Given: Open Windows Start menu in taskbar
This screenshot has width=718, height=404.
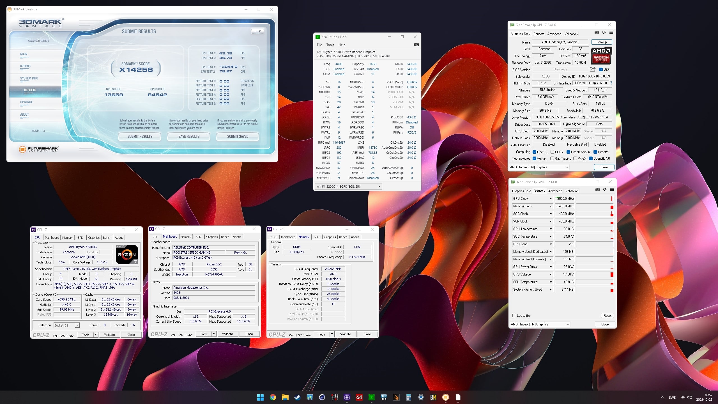Looking at the screenshot, I should [260, 397].
